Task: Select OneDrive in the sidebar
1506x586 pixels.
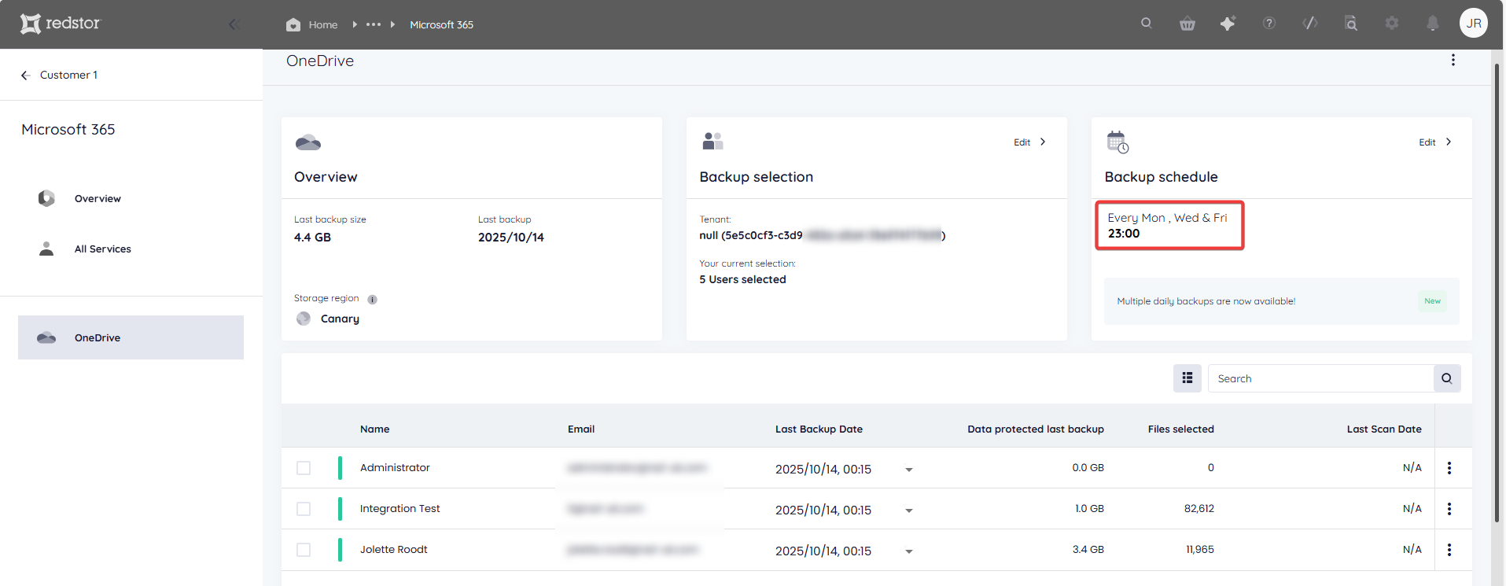Action: coord(131,337)
